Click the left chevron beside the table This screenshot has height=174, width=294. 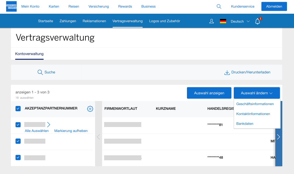(x=98, y=137)
